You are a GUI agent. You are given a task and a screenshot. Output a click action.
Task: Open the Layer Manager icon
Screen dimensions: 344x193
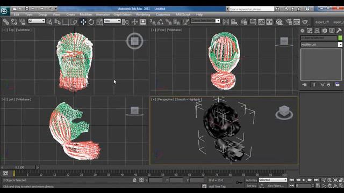pyautogui.click(x=243, y=21)
